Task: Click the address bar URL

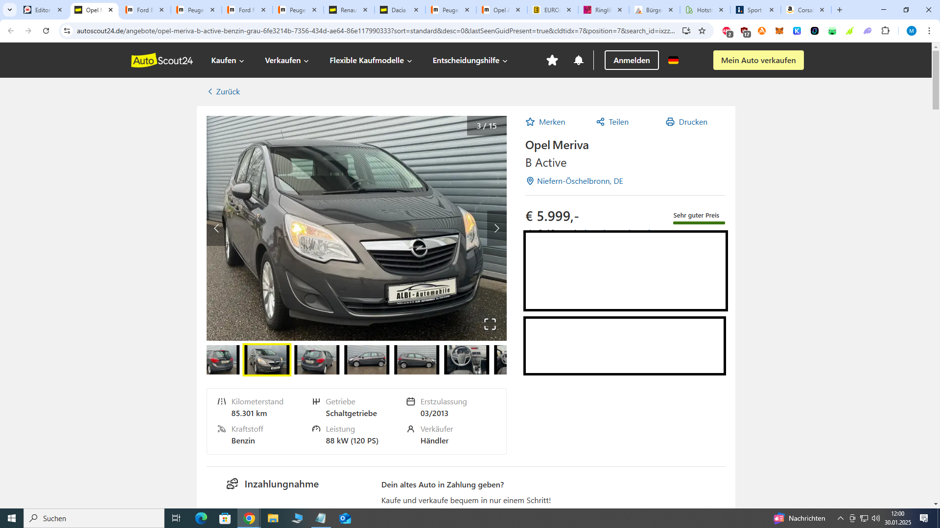Action: (376, 31)
